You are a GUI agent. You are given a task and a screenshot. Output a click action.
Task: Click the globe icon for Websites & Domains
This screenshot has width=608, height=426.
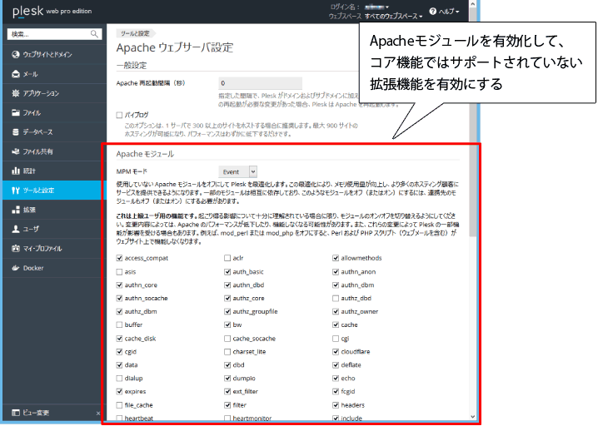[16, 54]
